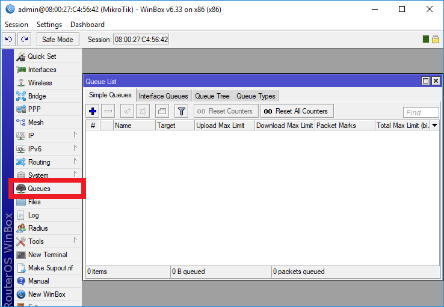Click the IP sidebar icon
444x307 pixels.
(20, 136)
